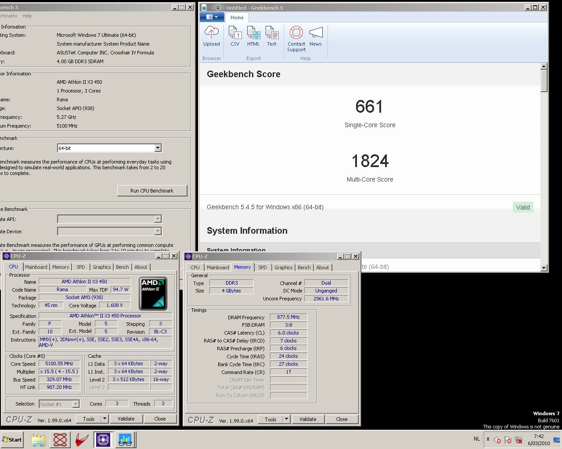Click the network tray icon with red X
562x449 pixels.
519,440
